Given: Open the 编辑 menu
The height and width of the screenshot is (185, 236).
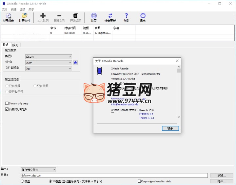Looking at the screenshot, I should click(13, 9).
